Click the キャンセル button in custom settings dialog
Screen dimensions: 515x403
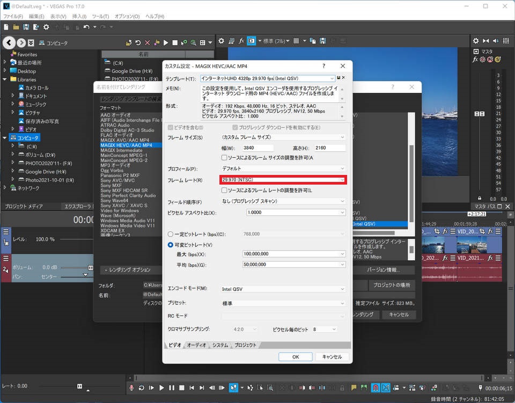click(332, 357)
